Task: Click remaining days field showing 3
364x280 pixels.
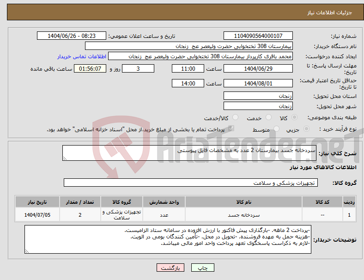Action: point(138,68)
